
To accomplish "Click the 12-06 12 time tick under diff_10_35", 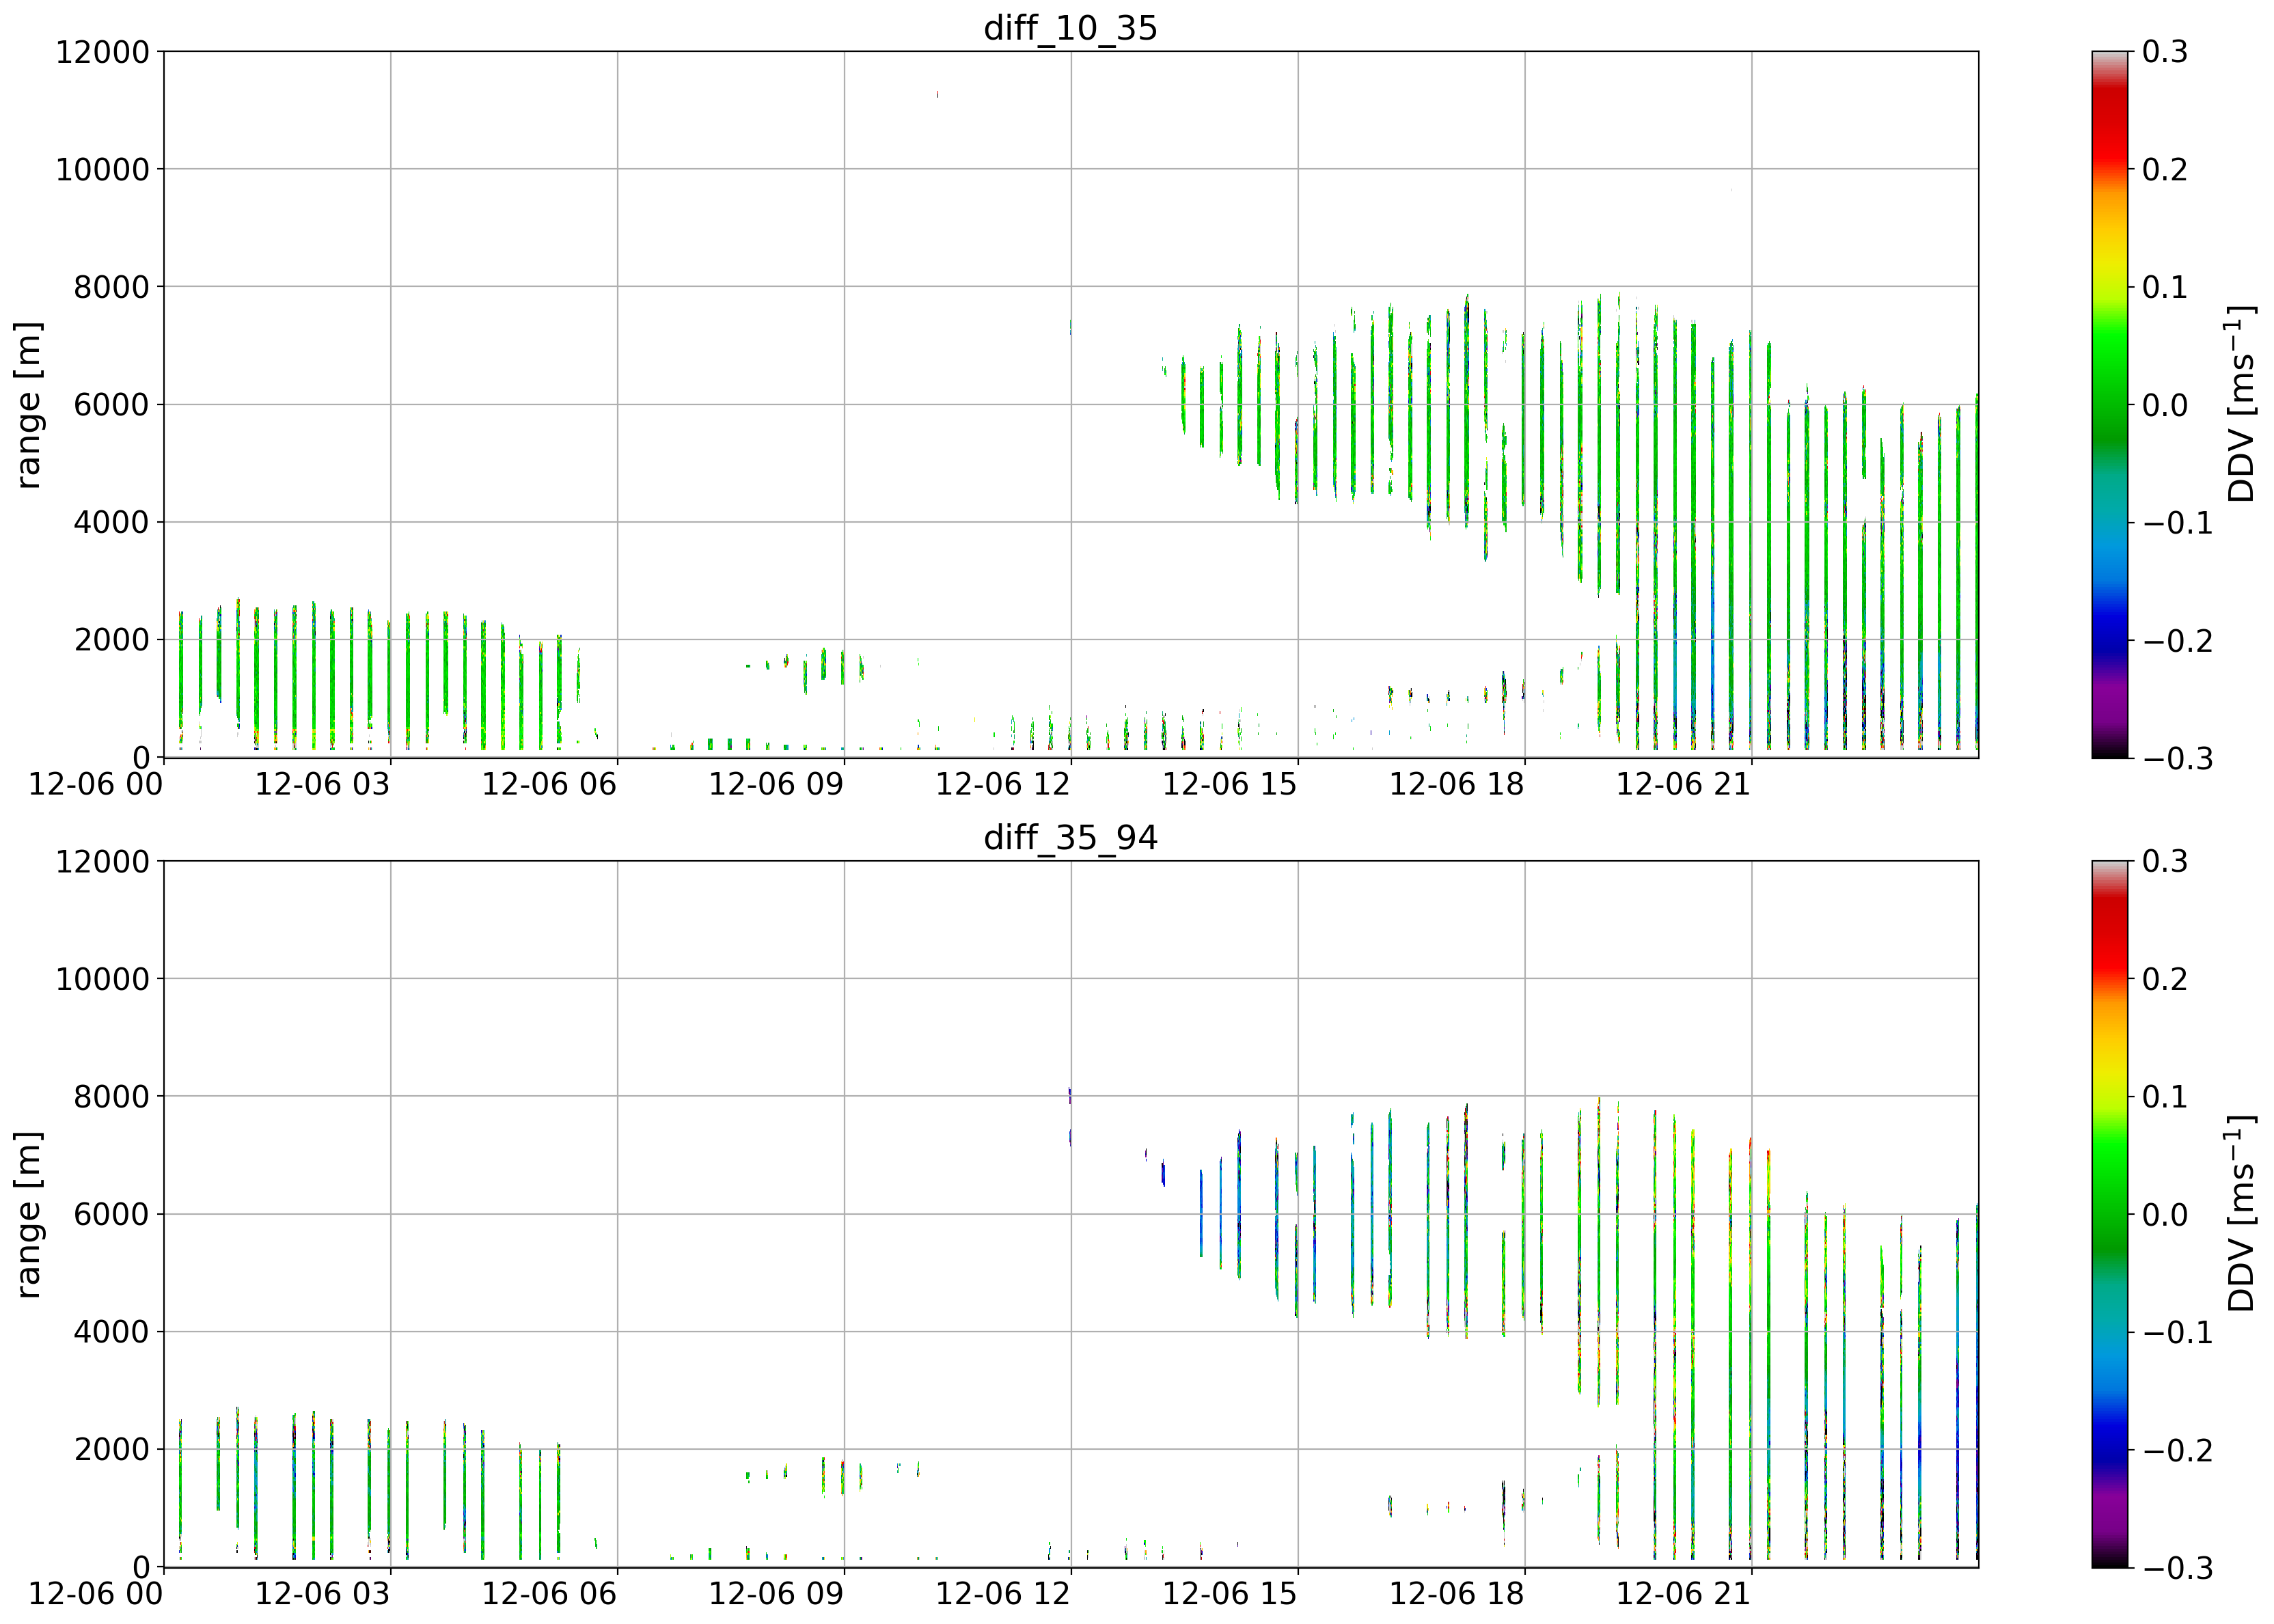I will pos(1003,784).
